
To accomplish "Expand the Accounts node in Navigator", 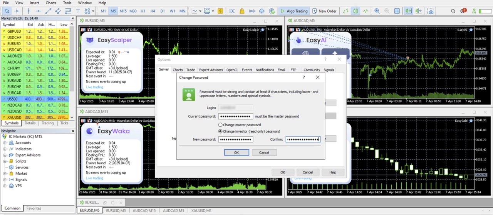I will pyautogui.click(x=5, y=143).
